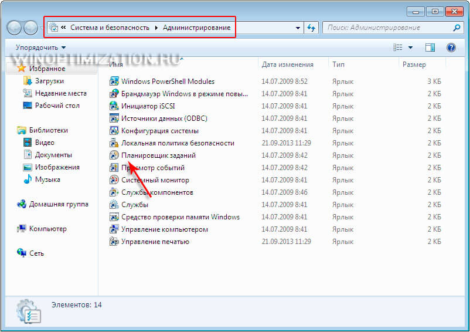Select the Конфигурация системы icon
Image resolution: width=470 pixels, height=332 pixels.
[x=114, y=130]
